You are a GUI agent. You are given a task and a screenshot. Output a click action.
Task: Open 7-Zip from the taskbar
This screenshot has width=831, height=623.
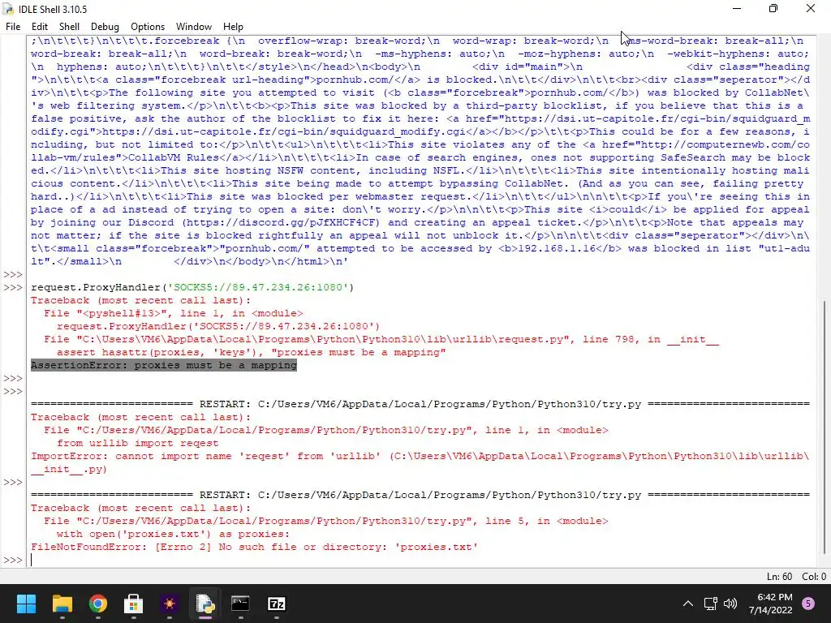tap(277, 604)
